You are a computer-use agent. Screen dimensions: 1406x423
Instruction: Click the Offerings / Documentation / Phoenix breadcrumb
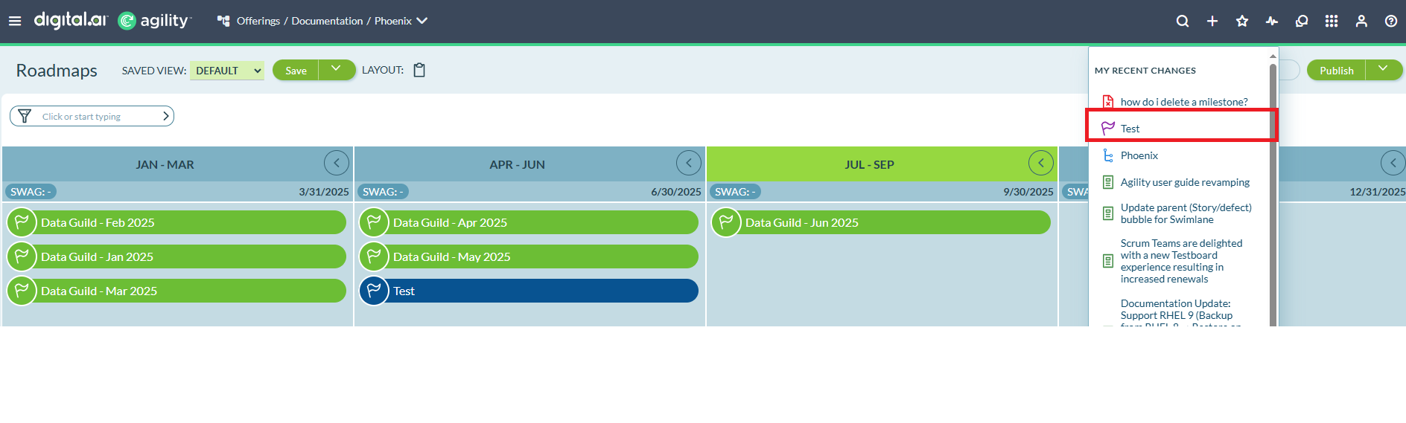pyautogui.click(x=324, y=21)
